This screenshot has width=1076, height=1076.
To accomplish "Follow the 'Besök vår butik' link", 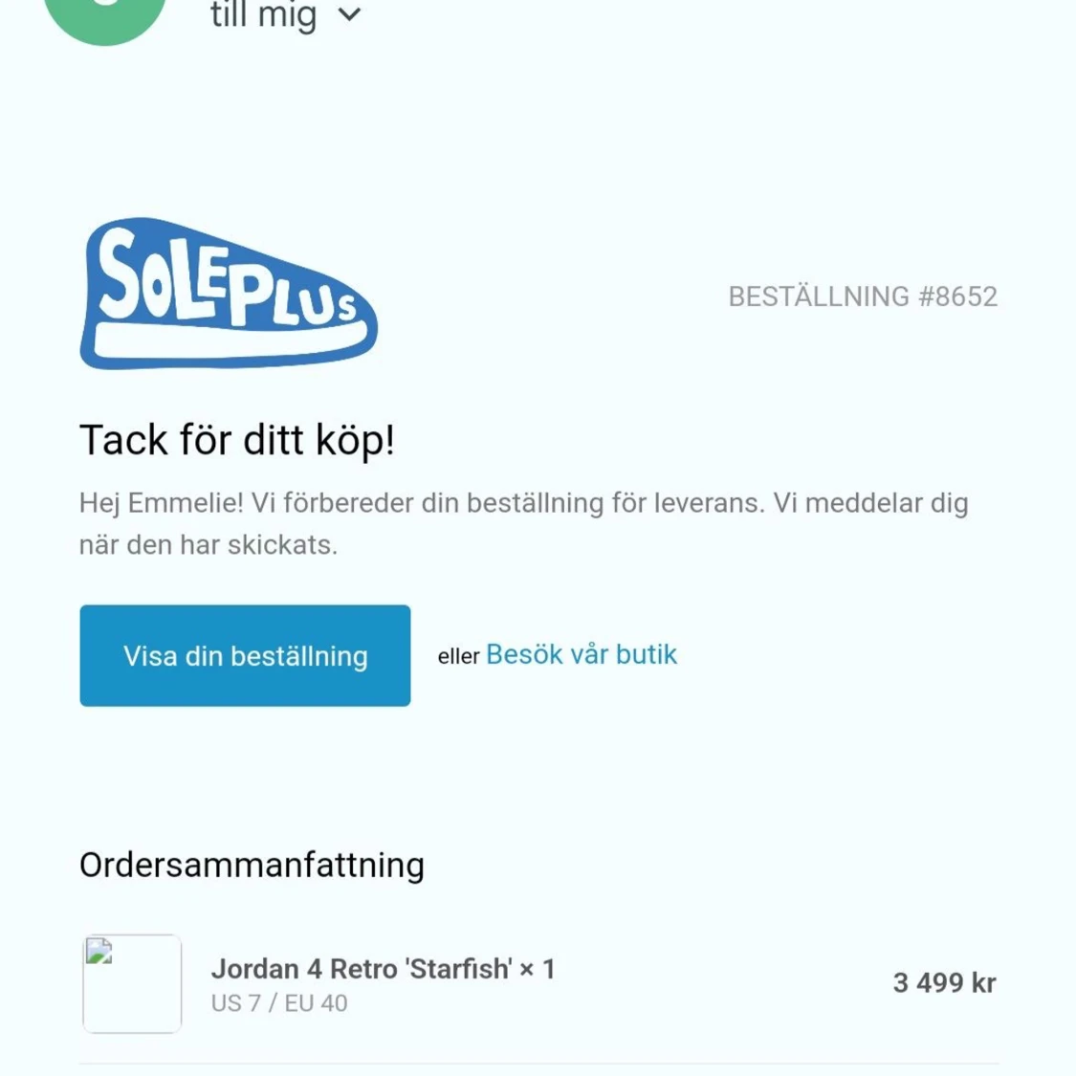I will [582, 654].
